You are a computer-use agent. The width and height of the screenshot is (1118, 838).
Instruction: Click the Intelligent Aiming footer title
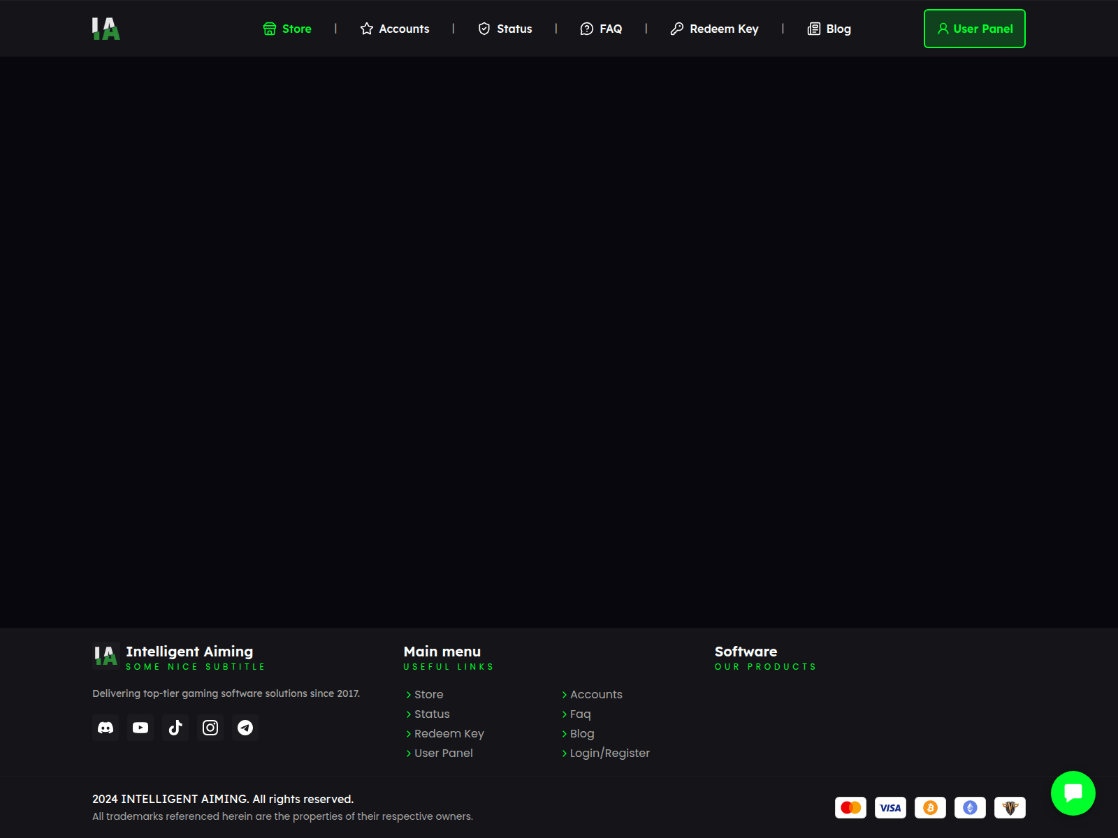(189, 651)
